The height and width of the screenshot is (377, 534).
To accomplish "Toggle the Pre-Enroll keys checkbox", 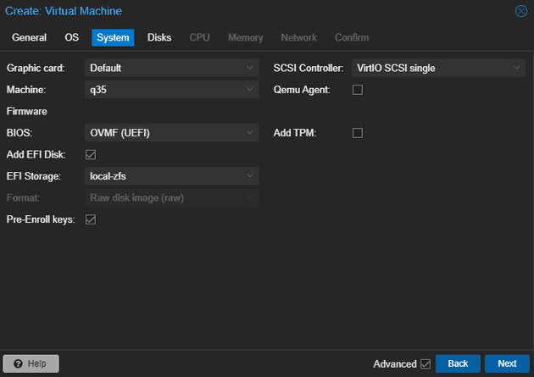I will pos(91,219).
